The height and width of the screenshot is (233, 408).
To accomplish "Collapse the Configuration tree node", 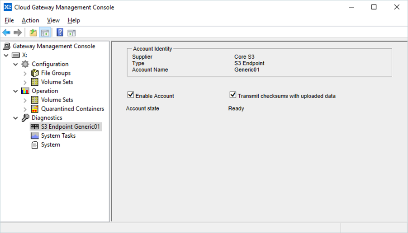I will click(x=16, y=64).
